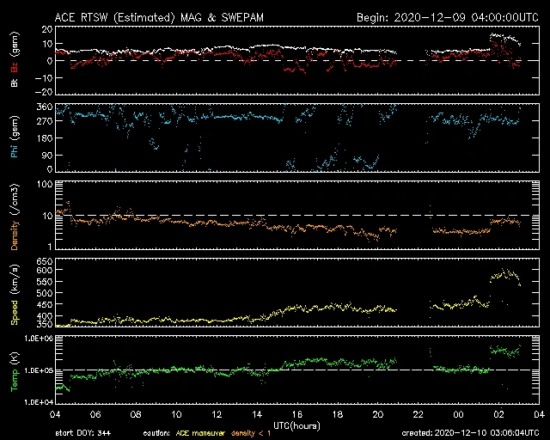Click the blue Phi (gsm) axis label
This screenshot has height=440, width=550.
[14, 143]
